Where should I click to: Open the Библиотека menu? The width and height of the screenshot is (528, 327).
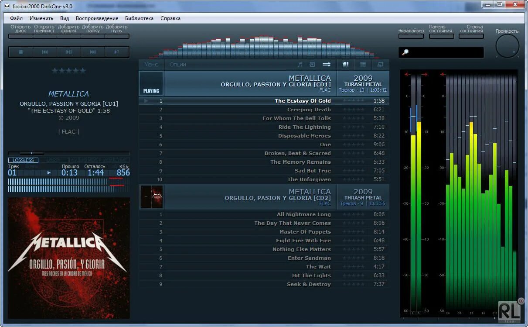139,18
